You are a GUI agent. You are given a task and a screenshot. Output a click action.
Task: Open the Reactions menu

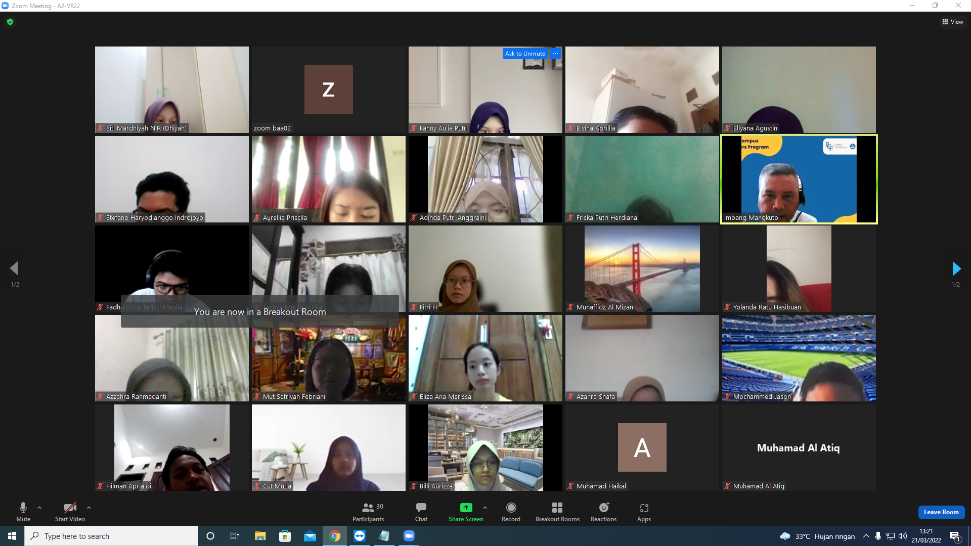point(604,512)
